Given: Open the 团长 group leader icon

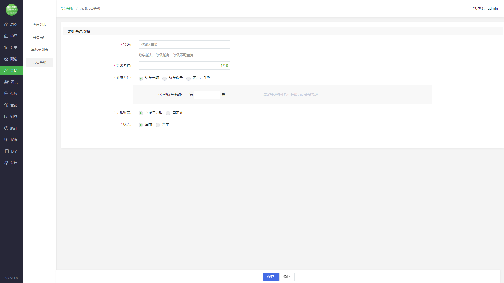Looking at the screenshot, I should 6,82.
